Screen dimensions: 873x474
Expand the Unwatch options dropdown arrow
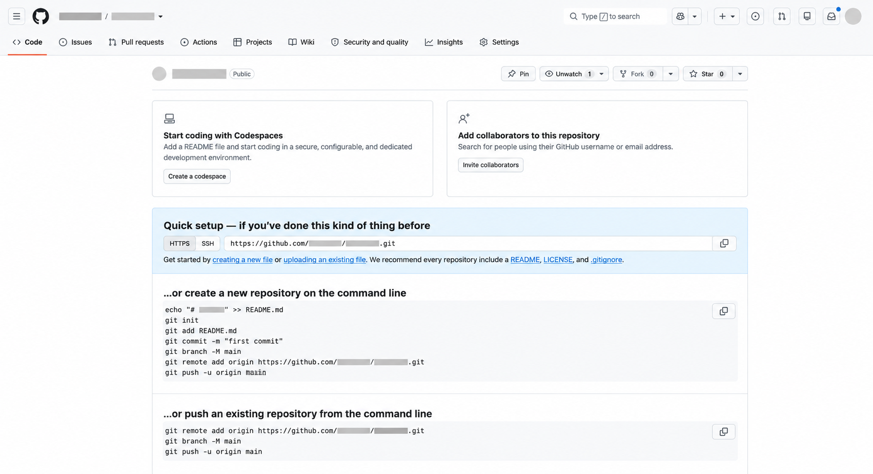tap(602, 74)
